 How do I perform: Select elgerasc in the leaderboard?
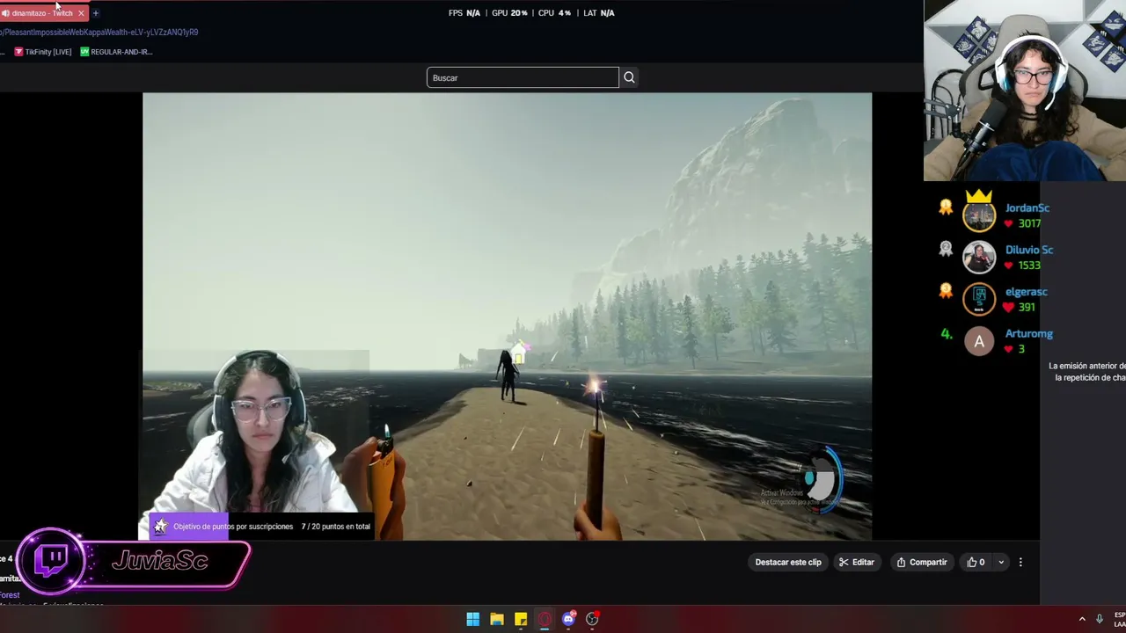[x=1027, y=292]
